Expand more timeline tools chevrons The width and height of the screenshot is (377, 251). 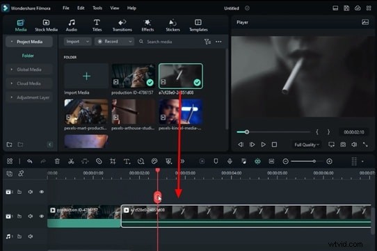pos(182,161)
